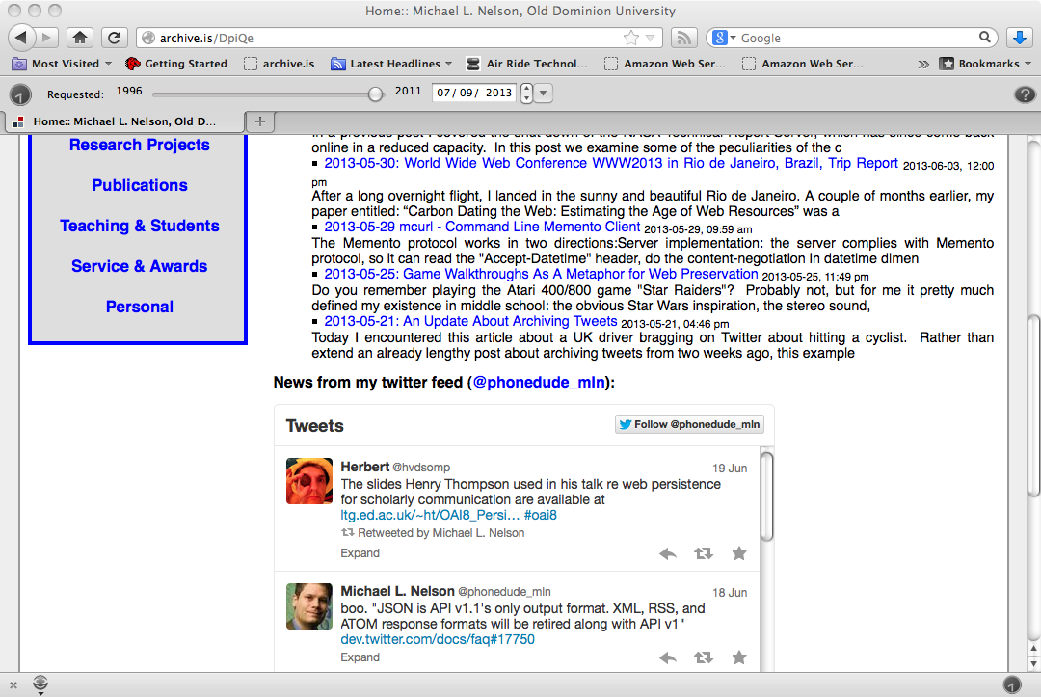Open WWW2013 Rio de Janeiro Trip Report post
Image resolution: width=1041 pixels, height=697 pixels.
pos(611,163)
